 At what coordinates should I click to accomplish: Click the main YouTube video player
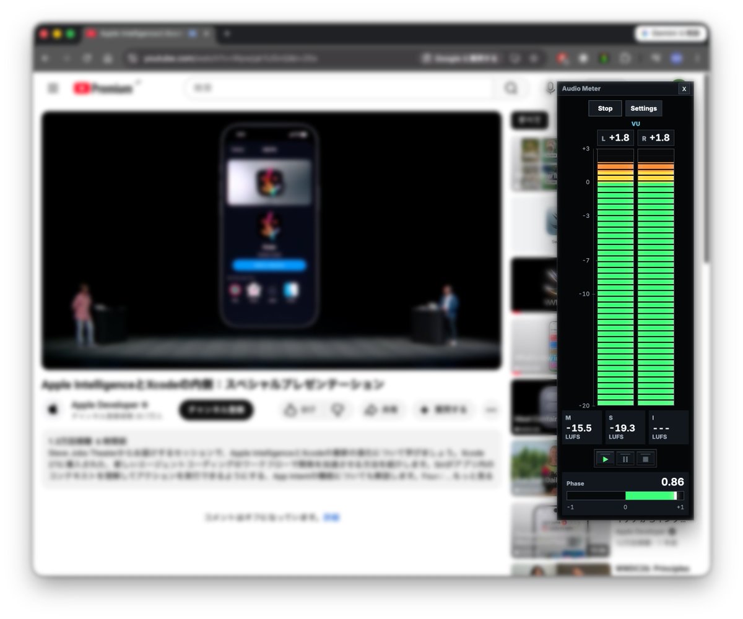point(271,240)
